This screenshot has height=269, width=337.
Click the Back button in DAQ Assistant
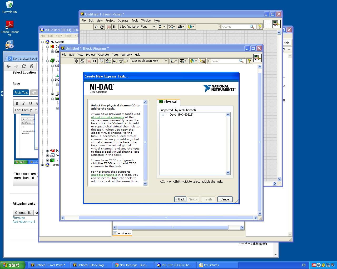point(180,199)
